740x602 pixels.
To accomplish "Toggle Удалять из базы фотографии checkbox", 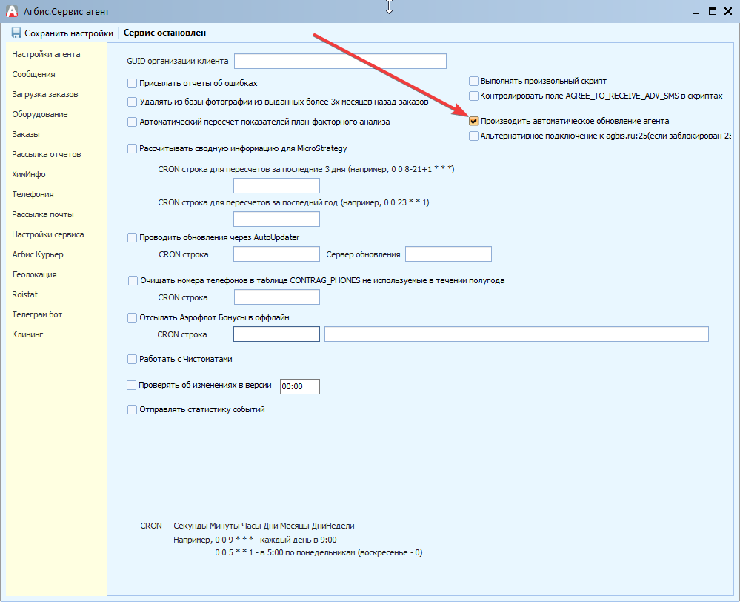I will 132,102.
